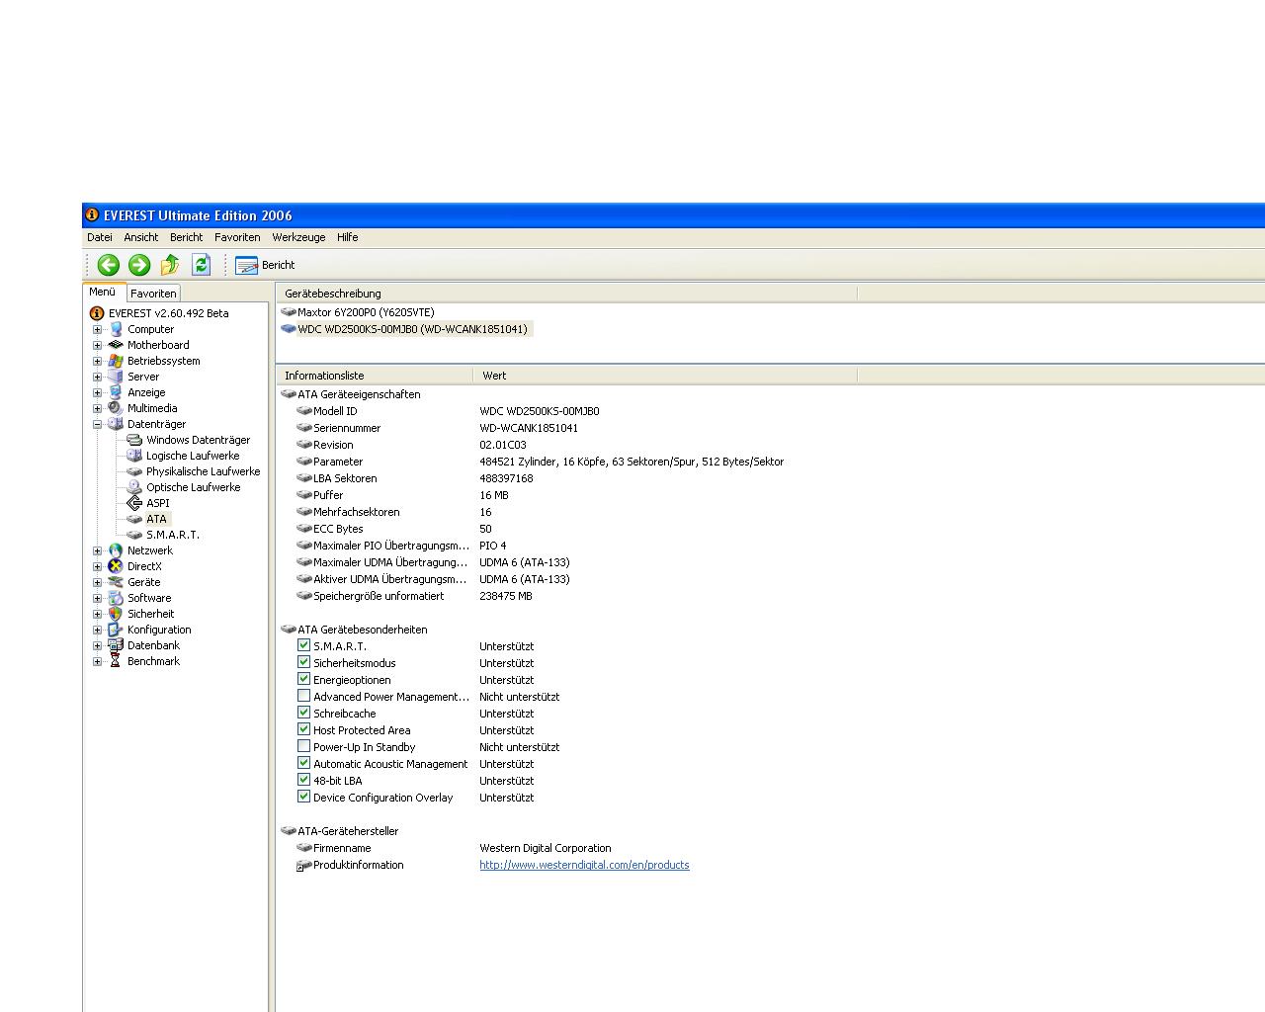1265x1012 pixels.
Task: Expand the Server tree node
Action: coord(97,377)
